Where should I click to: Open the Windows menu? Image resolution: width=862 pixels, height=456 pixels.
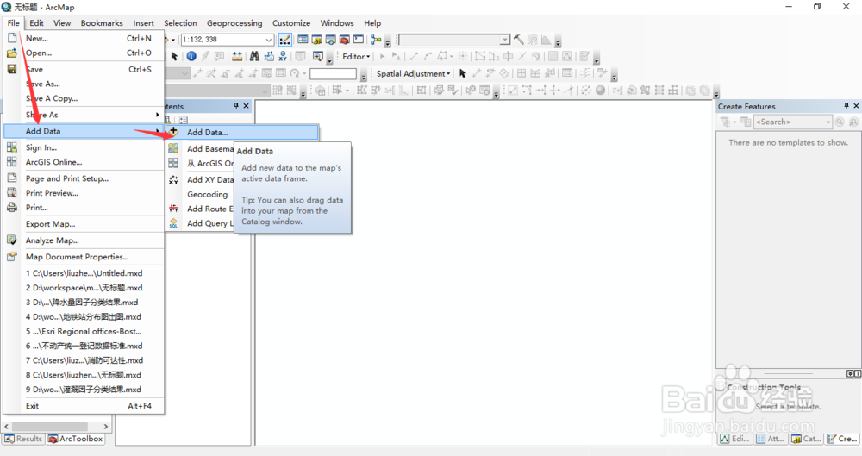coord(337,22)
